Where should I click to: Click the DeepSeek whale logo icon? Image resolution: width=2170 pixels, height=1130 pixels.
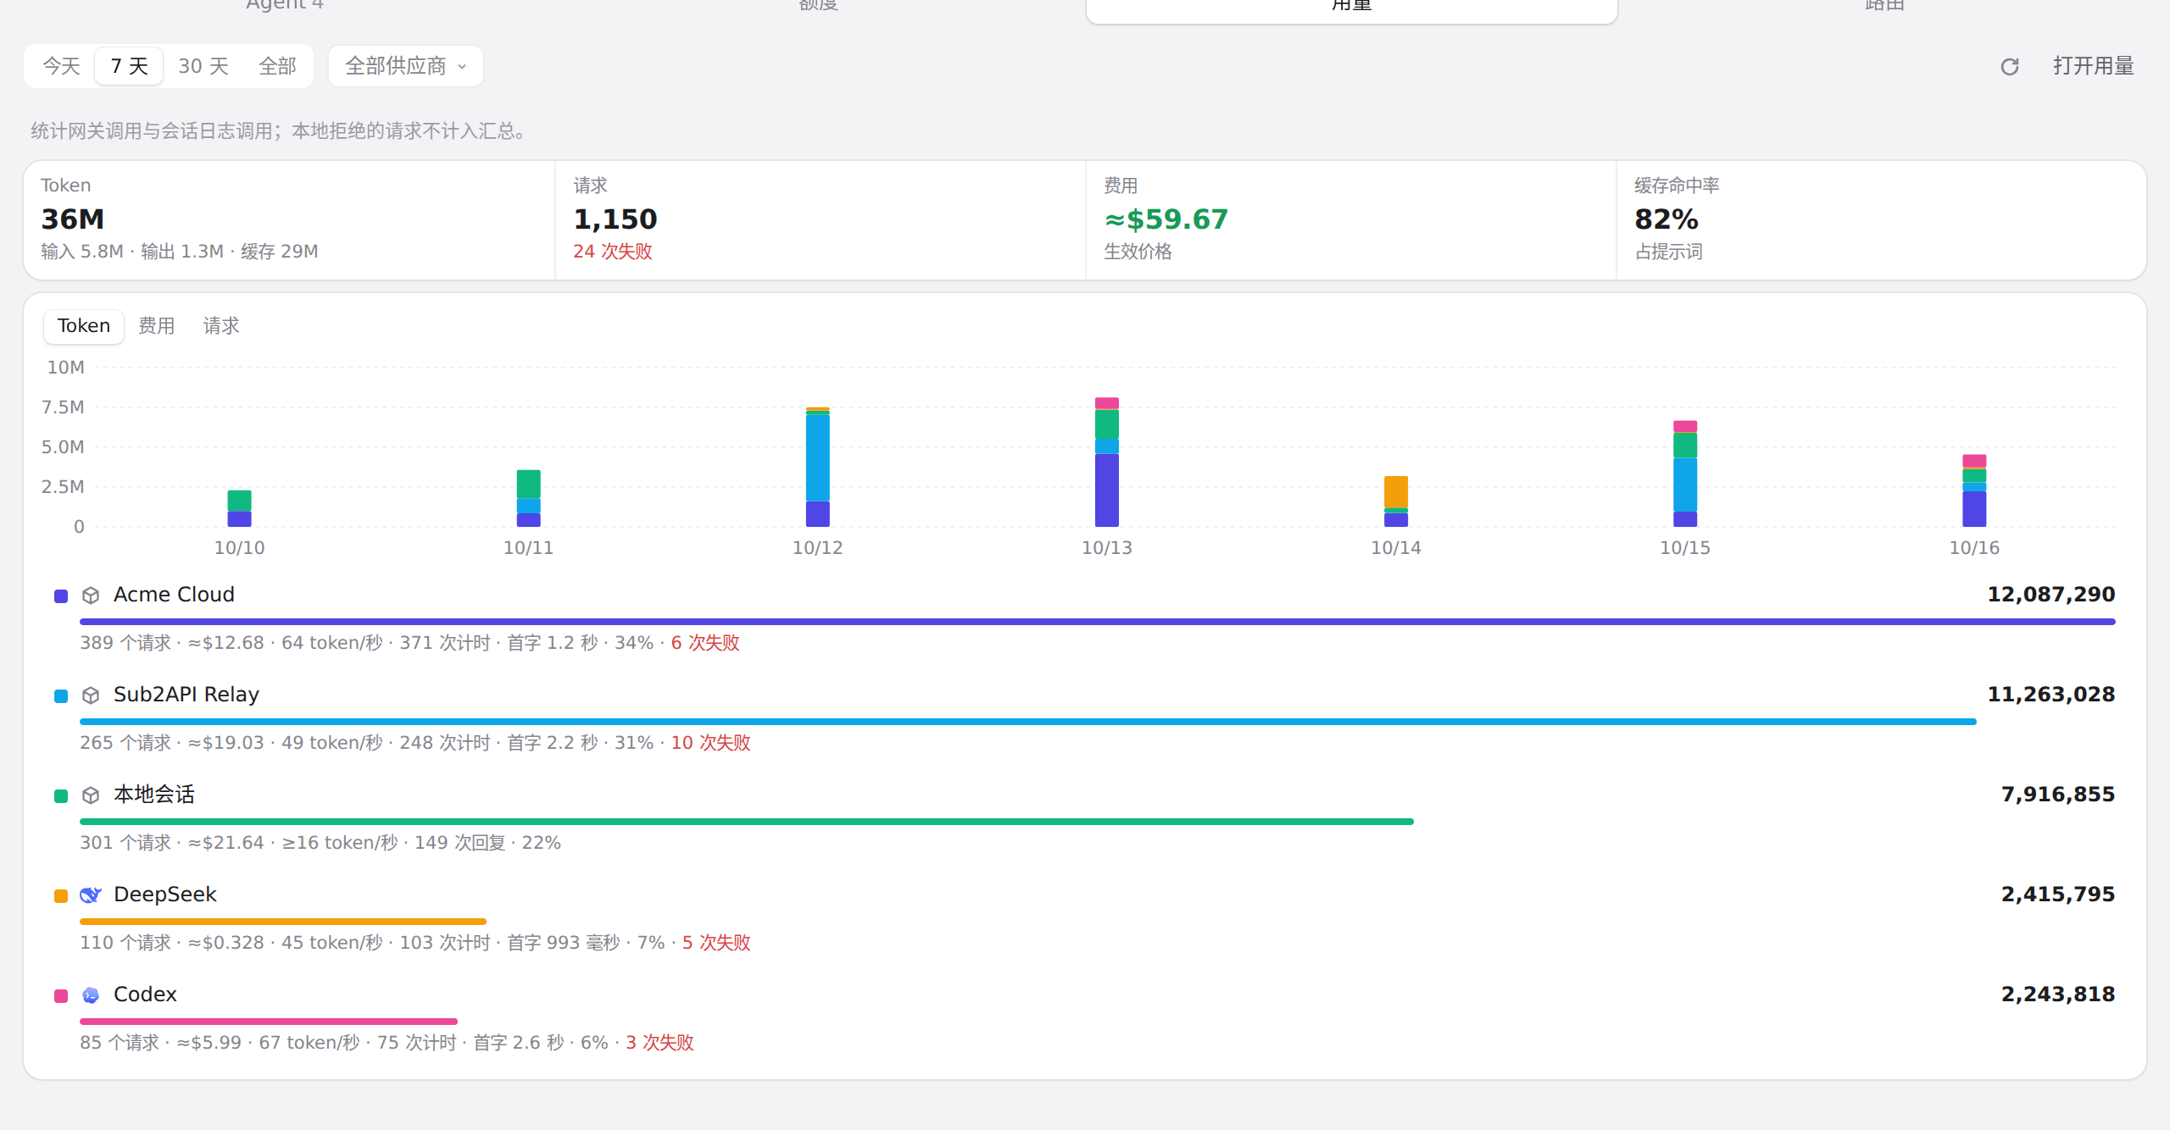pos(91,895)
